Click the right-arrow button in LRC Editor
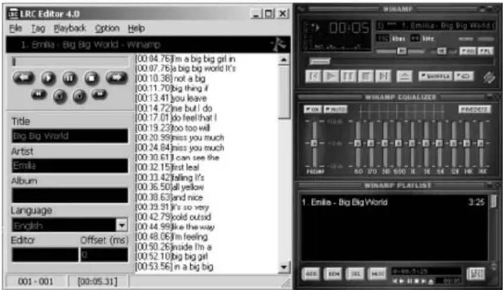Image resolution: width=503 pixels, height=290 pixels. [117, 78]
